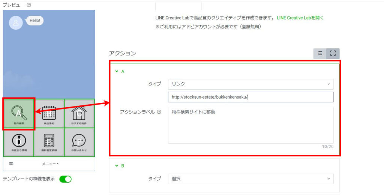Click the help icon beside プレビュー
384x195 pixels.
click(29, 5)
